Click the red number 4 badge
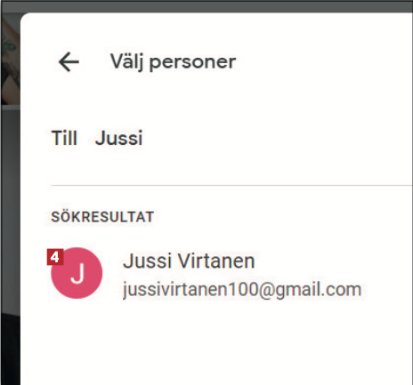Screen dimensions: 413x385 click(55, 257)
